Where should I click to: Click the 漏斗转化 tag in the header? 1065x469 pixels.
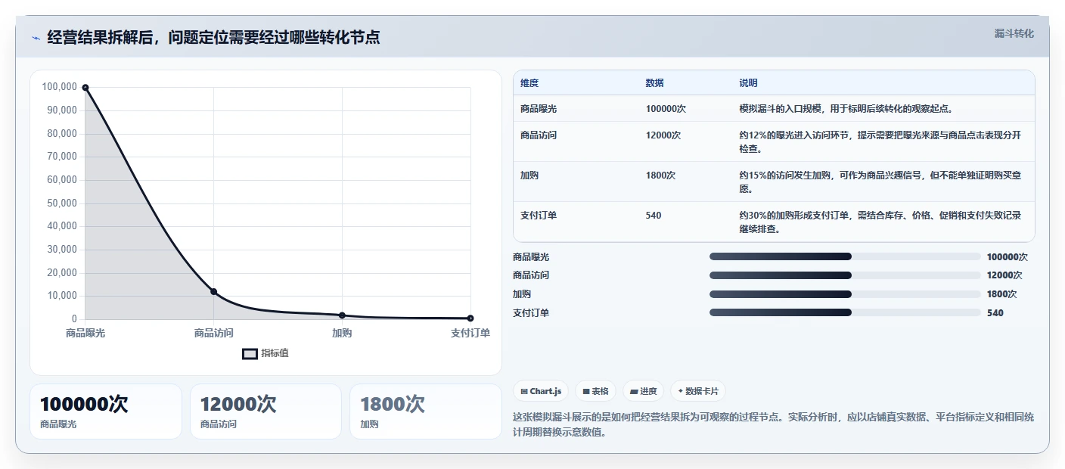pyautogui.click(x=1014, y=33)
